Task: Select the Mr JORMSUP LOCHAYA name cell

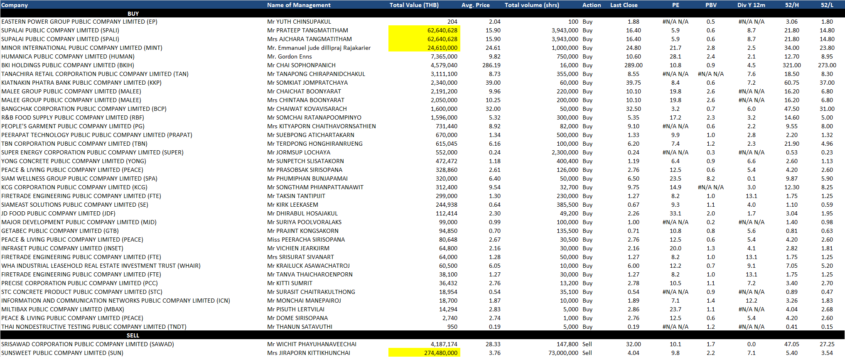Action: [x=299, y=152]
